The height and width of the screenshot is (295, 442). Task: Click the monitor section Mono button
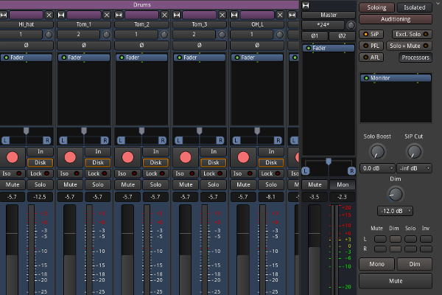pos(376,264)
